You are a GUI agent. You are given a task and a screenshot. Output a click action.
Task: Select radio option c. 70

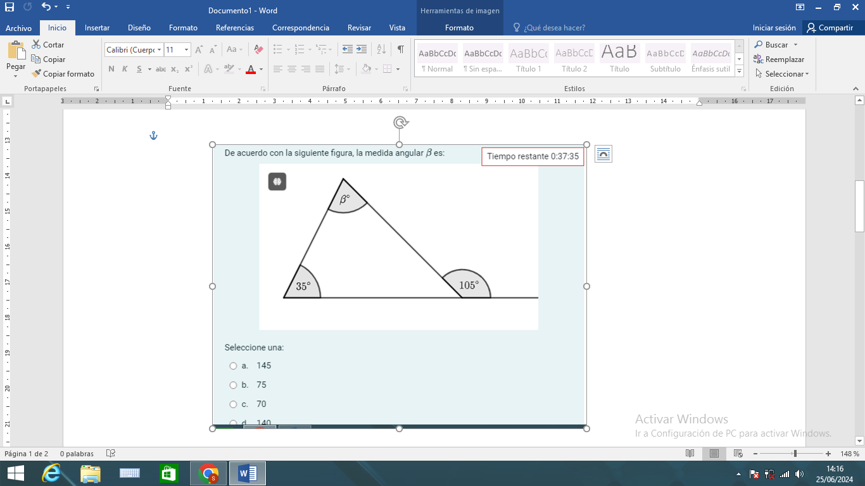click(x=233, y=404)
